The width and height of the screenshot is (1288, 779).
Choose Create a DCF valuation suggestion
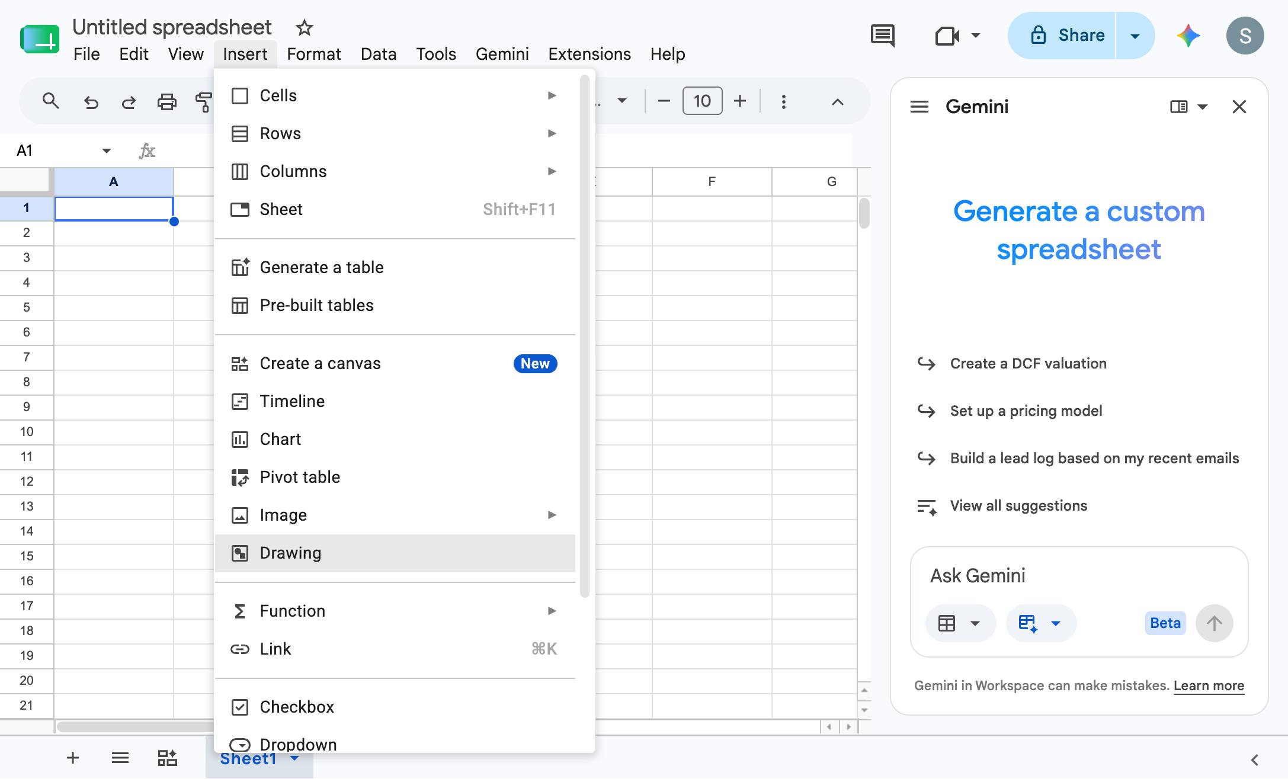pos(1029,363)
